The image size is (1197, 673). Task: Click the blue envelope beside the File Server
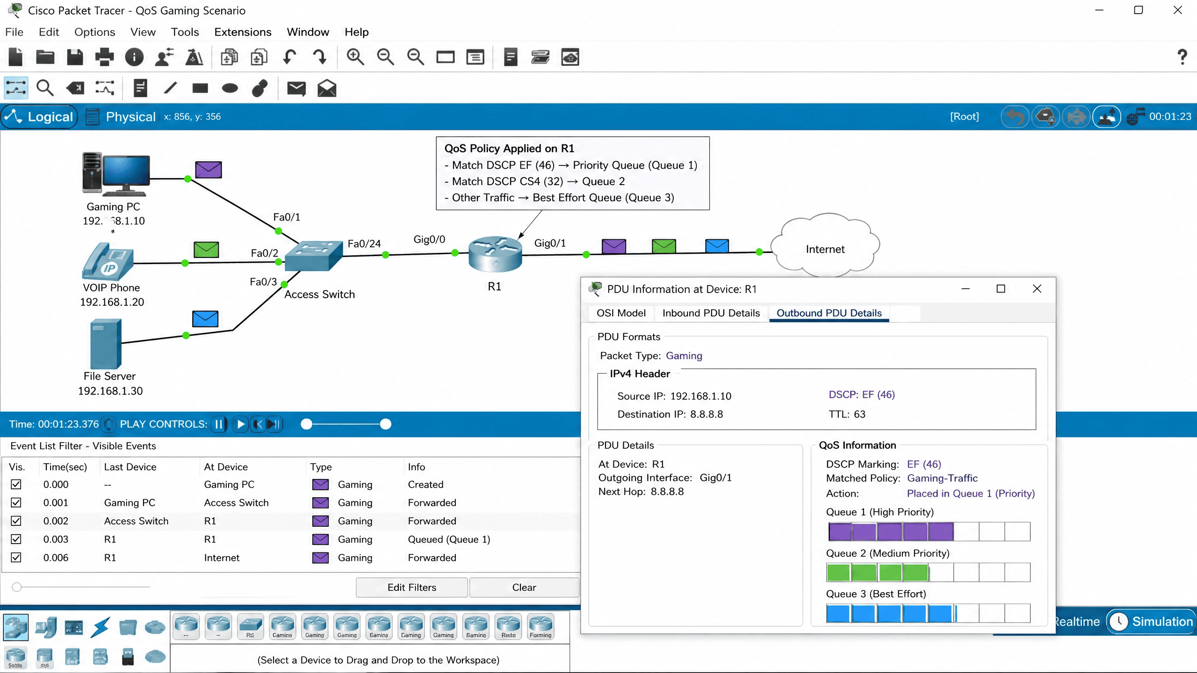(x=205, y=319)
